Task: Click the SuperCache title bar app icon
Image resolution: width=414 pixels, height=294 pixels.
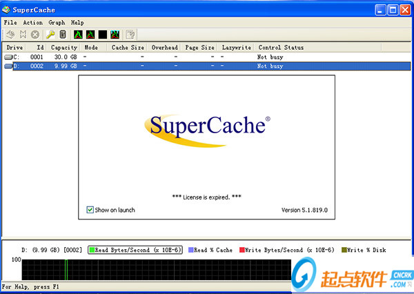Action: coord(6,10)
